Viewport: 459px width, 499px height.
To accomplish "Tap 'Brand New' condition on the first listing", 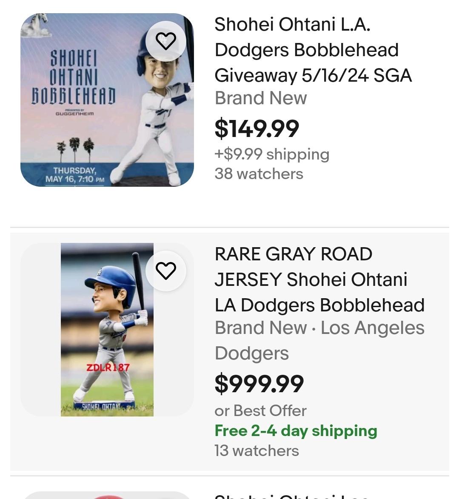I will pyautogui.click(x=260, y=98).
